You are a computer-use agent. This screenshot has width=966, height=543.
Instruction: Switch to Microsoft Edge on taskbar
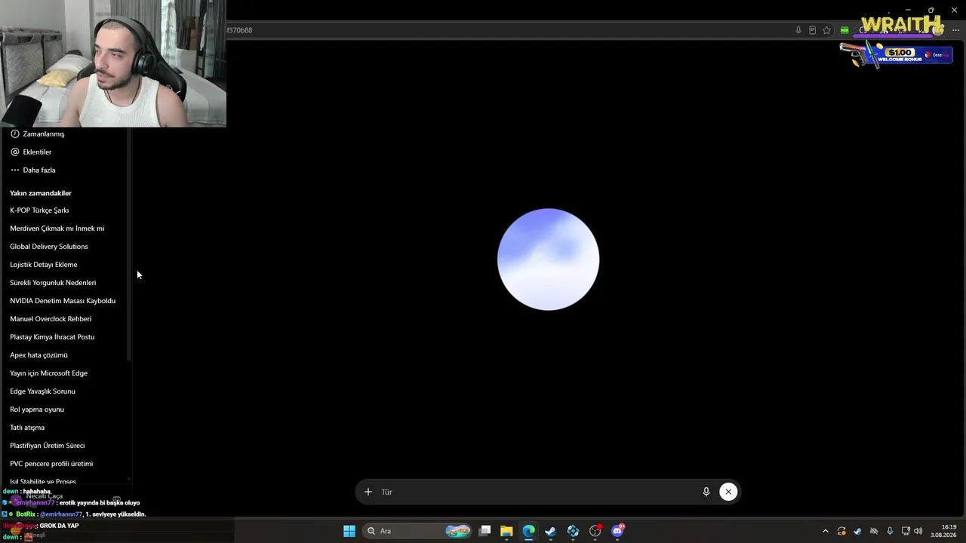click(x=528, y=531)
